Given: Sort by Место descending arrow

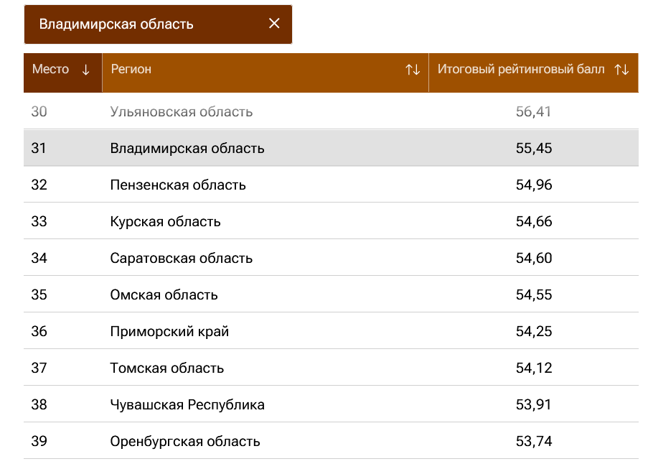Looking at the screenshot, I should [85, 70].
